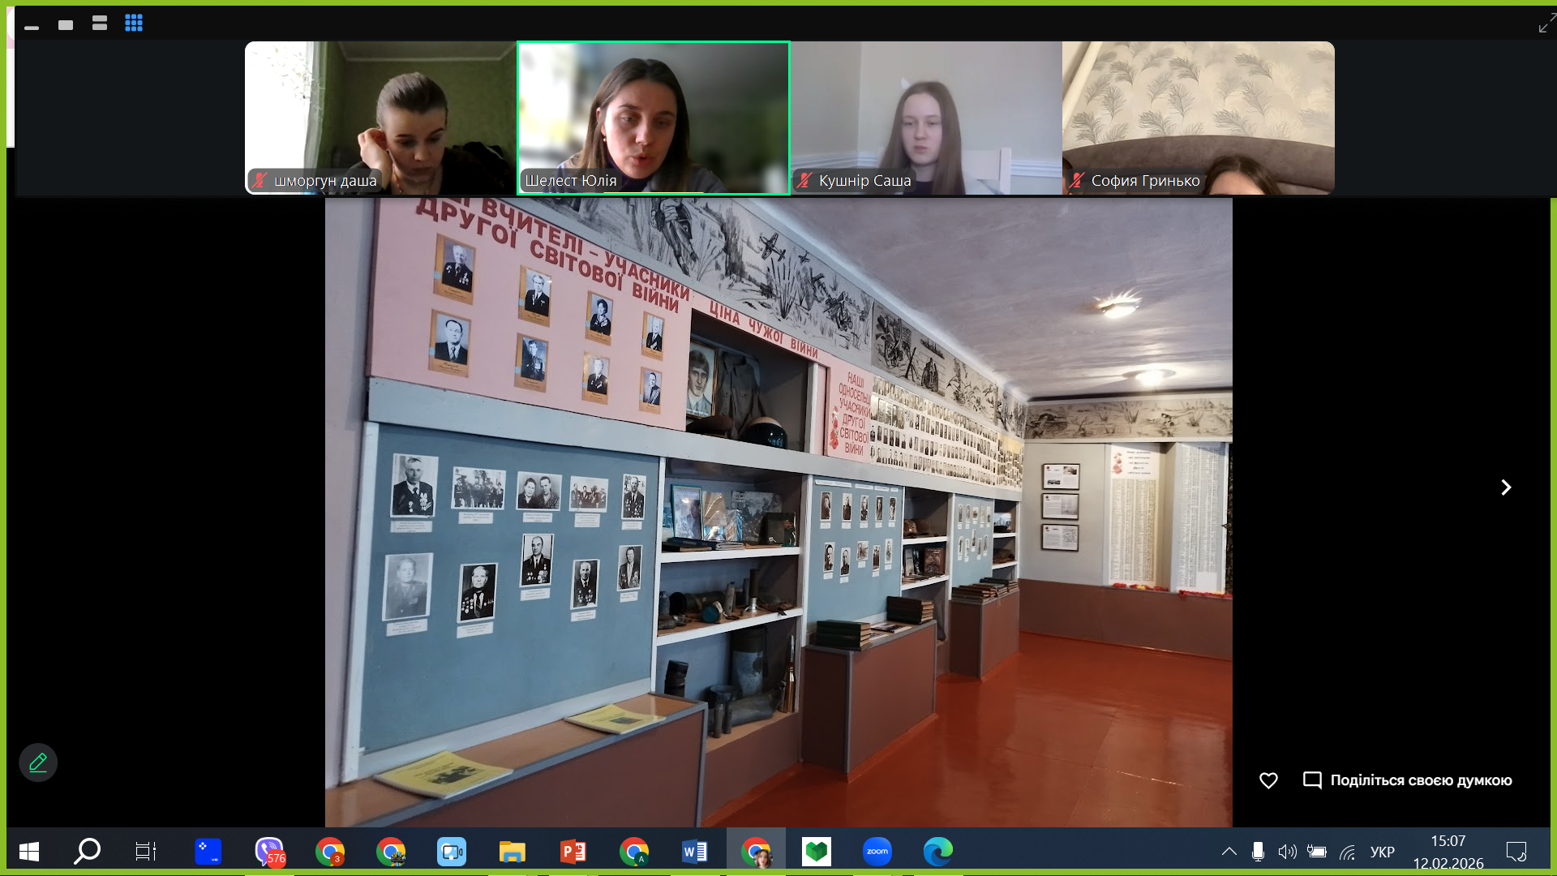Enter full screen with expand arrows icon
The height and width of the screenshot is (876, 1557).
point(1546,24)
